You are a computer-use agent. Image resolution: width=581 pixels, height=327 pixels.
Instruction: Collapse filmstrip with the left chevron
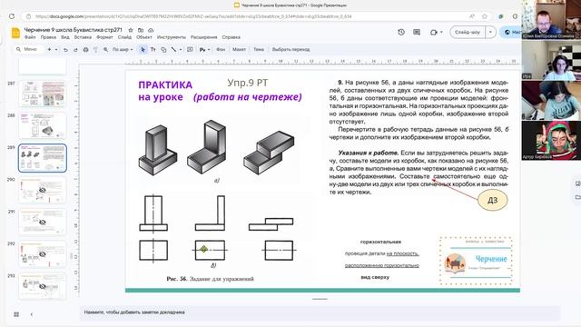click(32, 314)
